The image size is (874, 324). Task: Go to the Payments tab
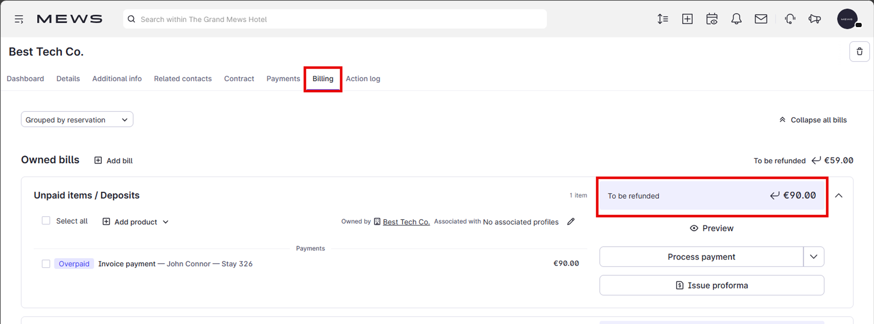(x=283, y=79)
